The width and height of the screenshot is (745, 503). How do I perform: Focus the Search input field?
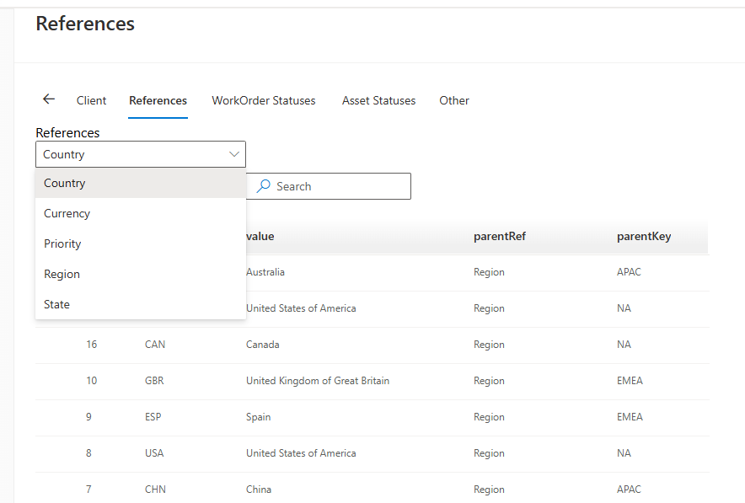pyautogui.click(x=329, y=186)
